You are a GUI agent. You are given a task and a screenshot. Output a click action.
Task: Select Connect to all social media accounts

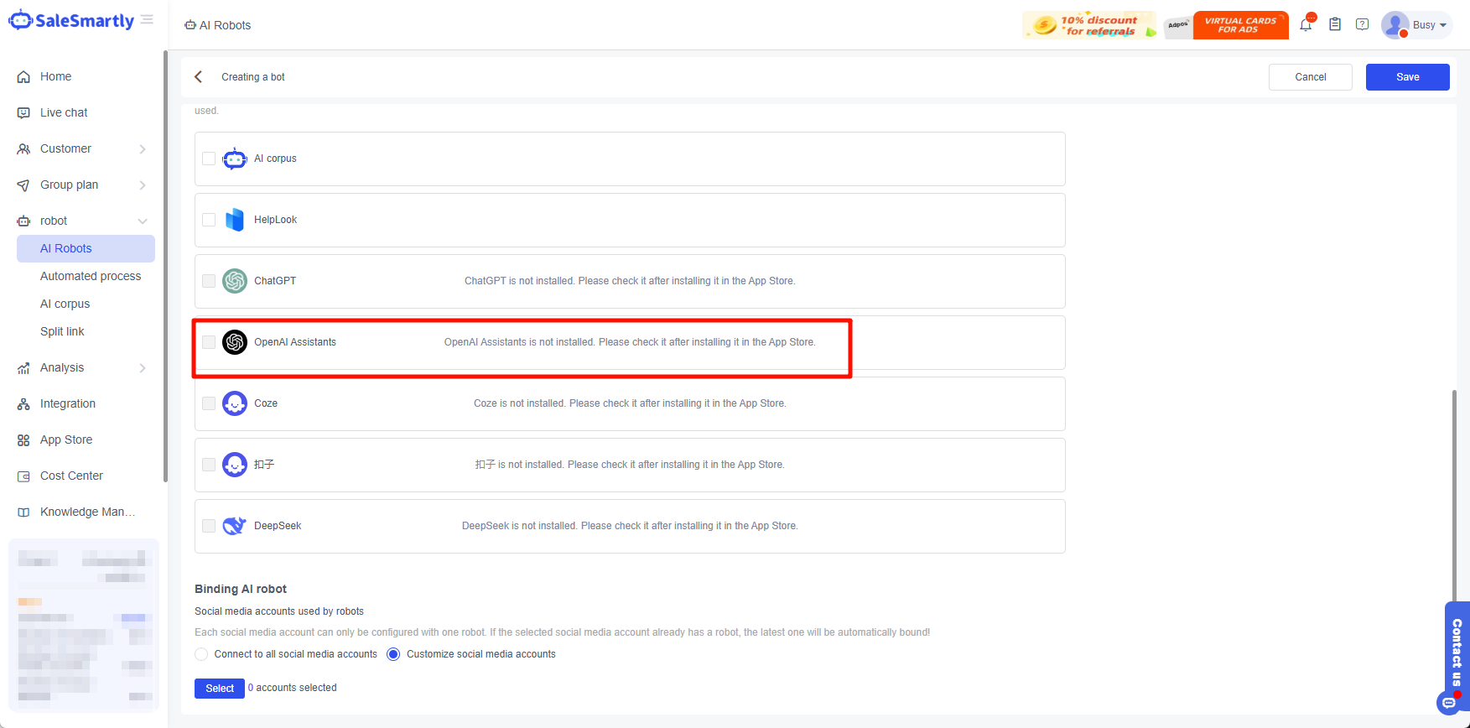201,654
